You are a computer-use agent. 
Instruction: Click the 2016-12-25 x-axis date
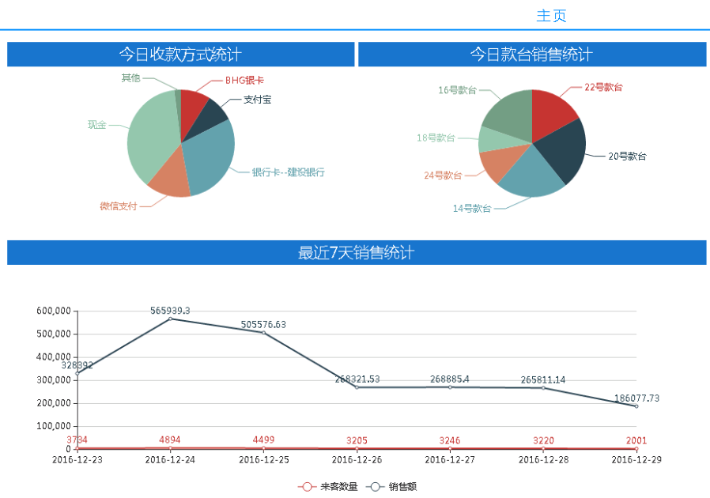[x=264, y=460]
